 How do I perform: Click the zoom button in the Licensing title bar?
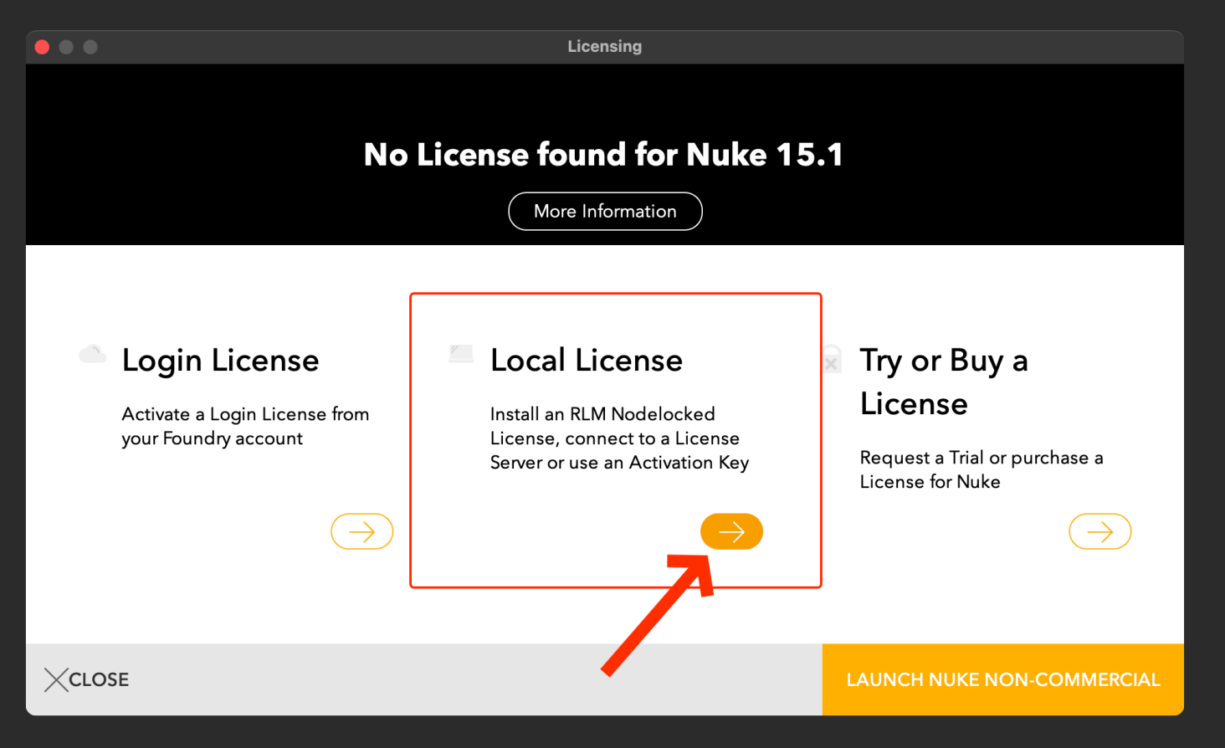click(x=90, y=47)
